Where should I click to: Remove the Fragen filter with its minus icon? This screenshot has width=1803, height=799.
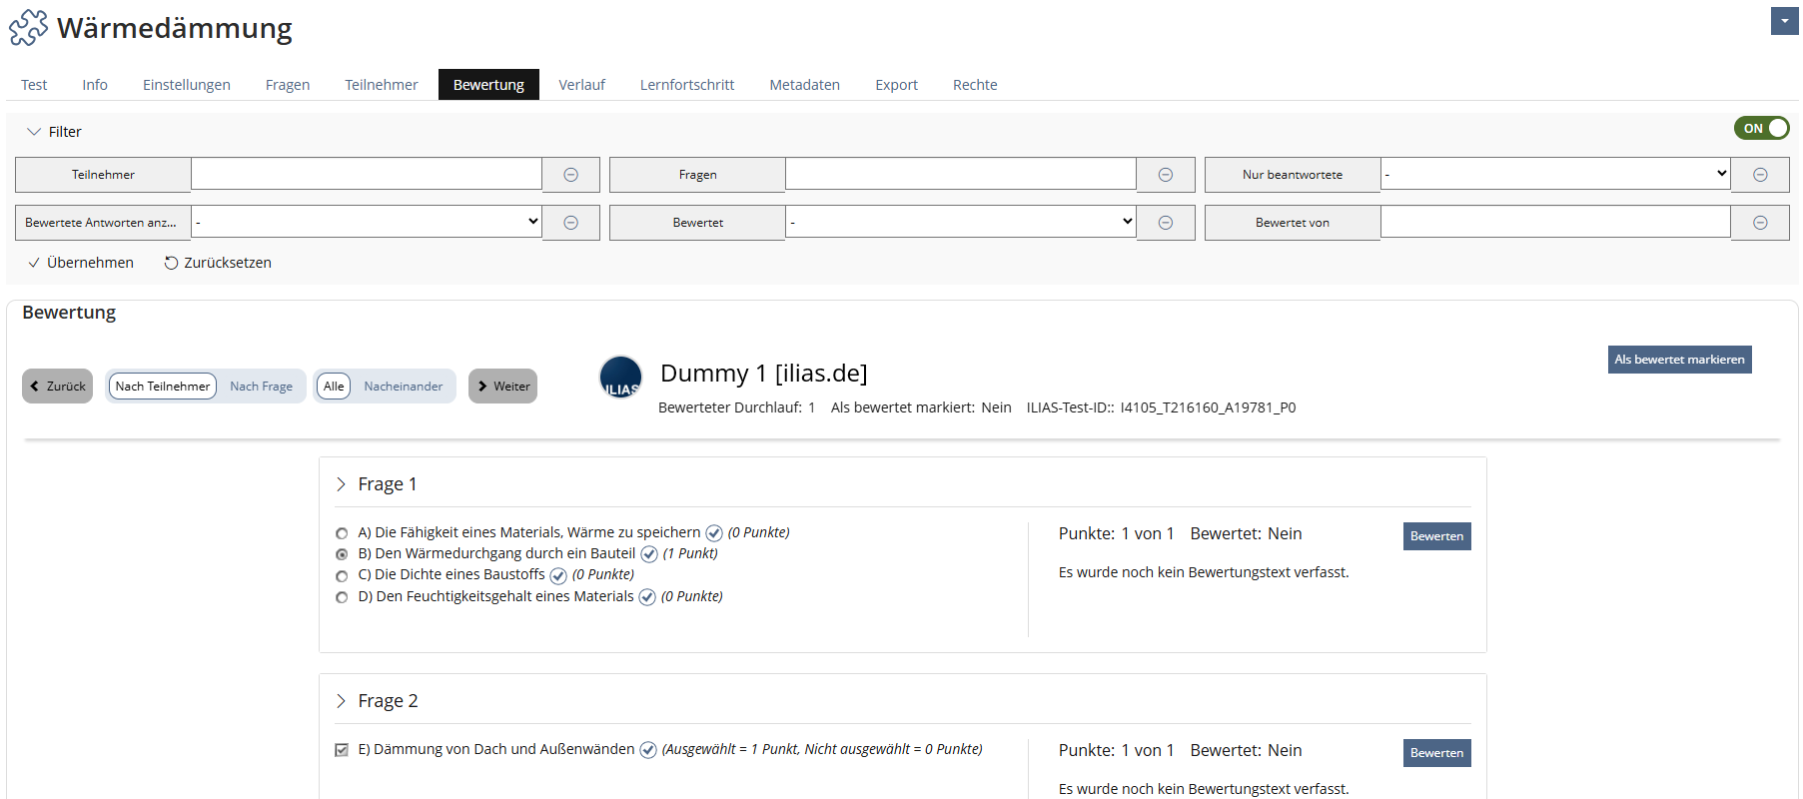(1166, 175)
